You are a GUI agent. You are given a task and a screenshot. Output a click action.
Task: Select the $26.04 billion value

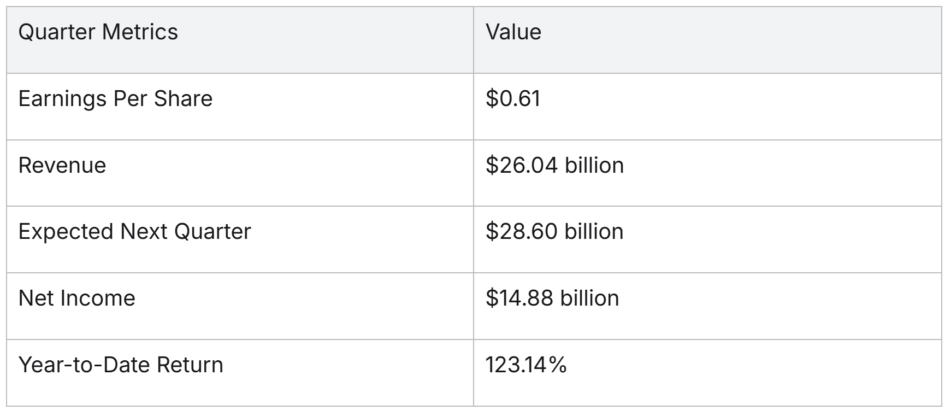(554, 166)
